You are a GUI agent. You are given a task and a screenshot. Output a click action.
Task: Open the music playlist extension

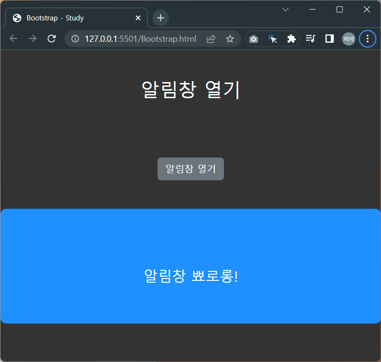(x=310, y=38)
